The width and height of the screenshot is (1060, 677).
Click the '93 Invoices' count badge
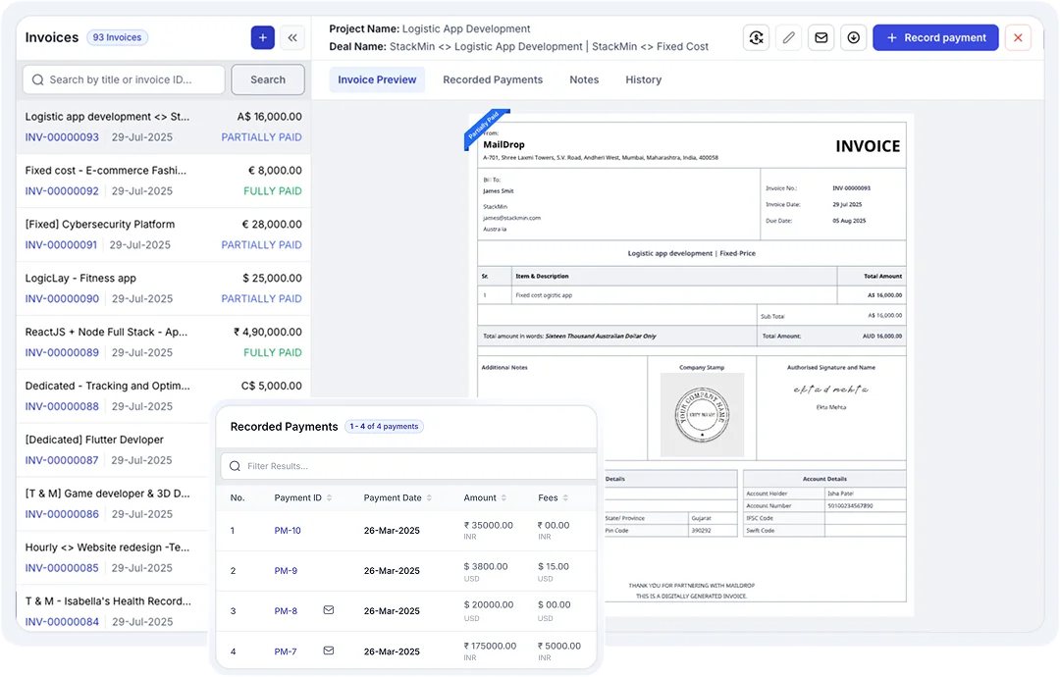pos(117,38)
